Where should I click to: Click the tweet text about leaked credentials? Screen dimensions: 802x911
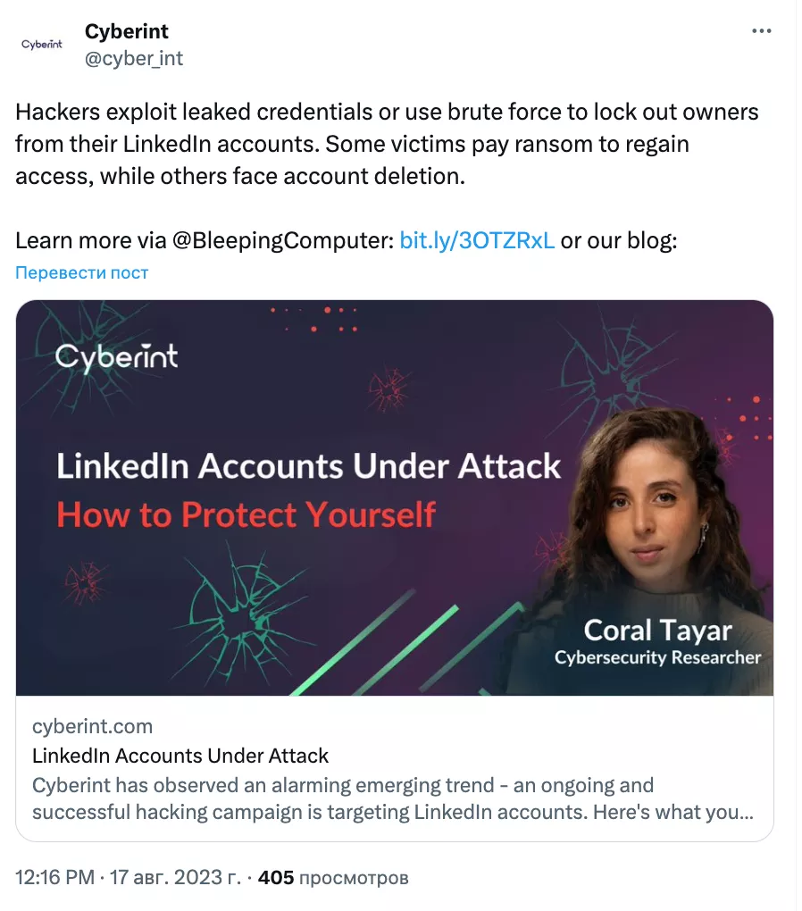tap(387, 144)
